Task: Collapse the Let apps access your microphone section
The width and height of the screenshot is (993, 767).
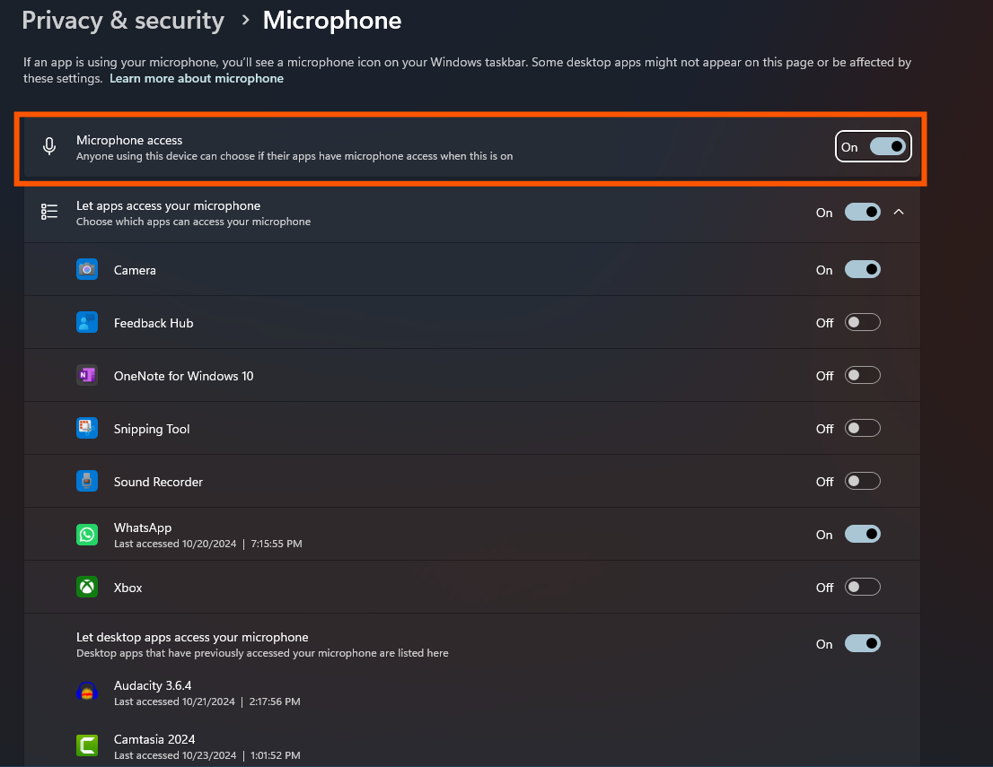Action: (x=900, y=213)
